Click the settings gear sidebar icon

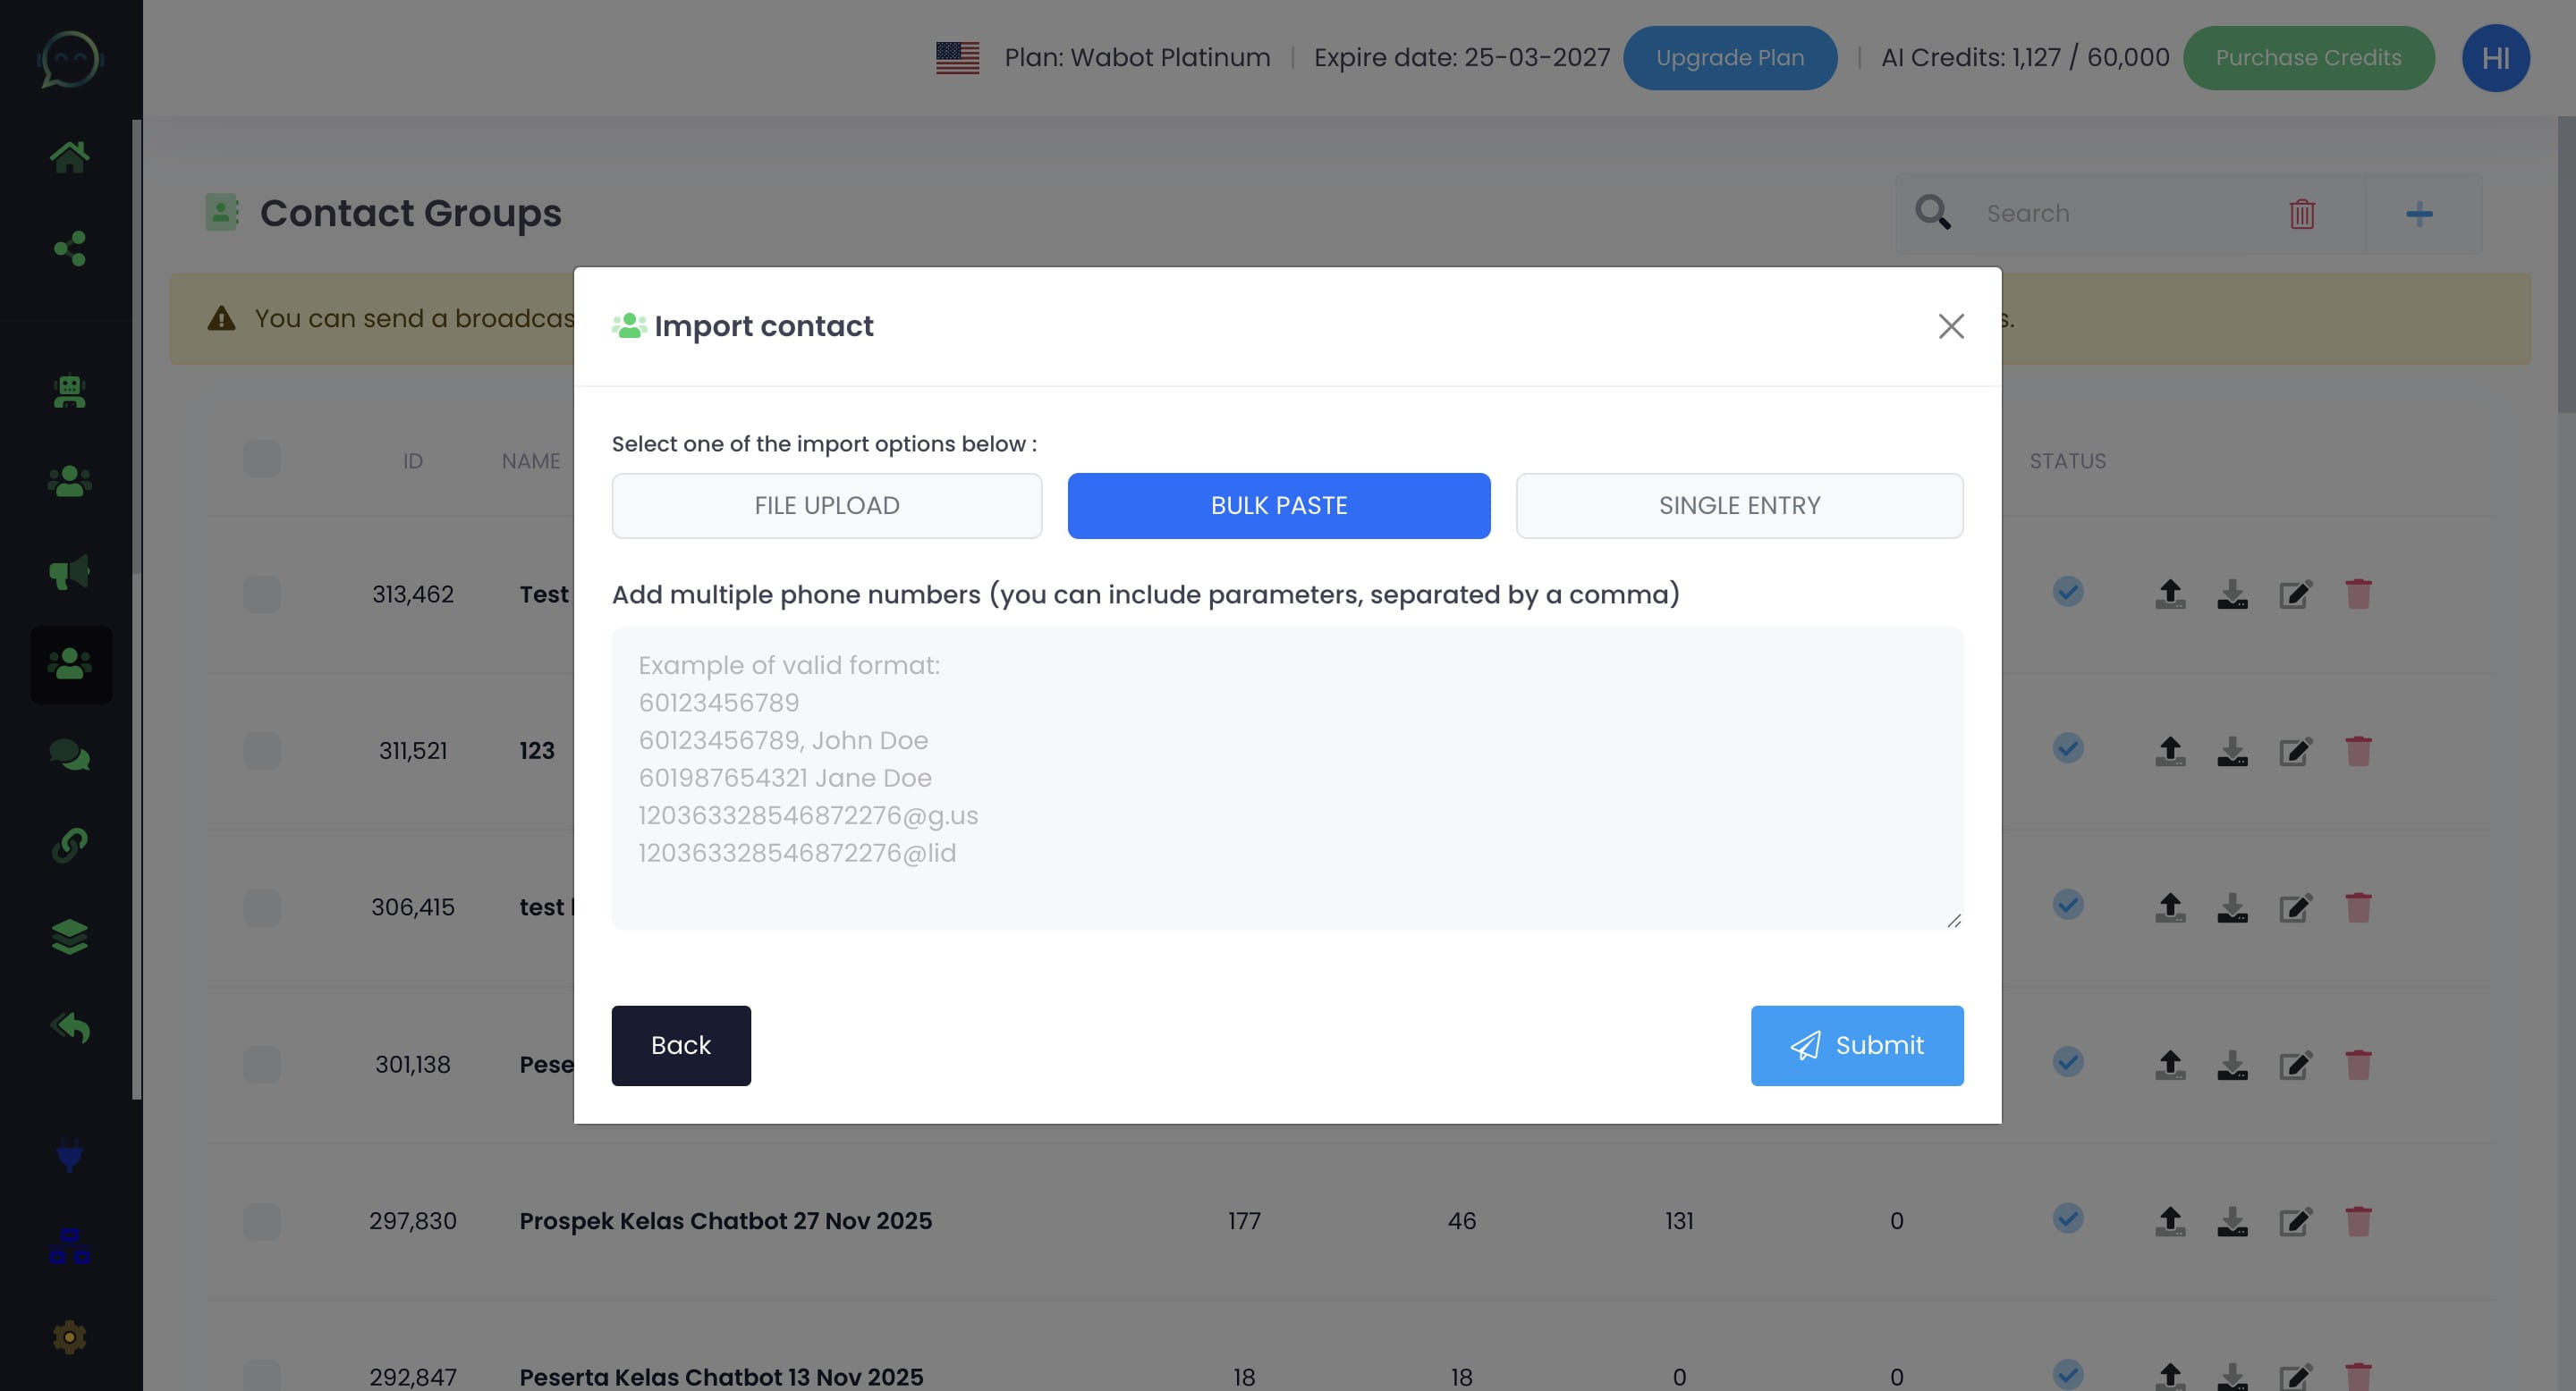69,1337
